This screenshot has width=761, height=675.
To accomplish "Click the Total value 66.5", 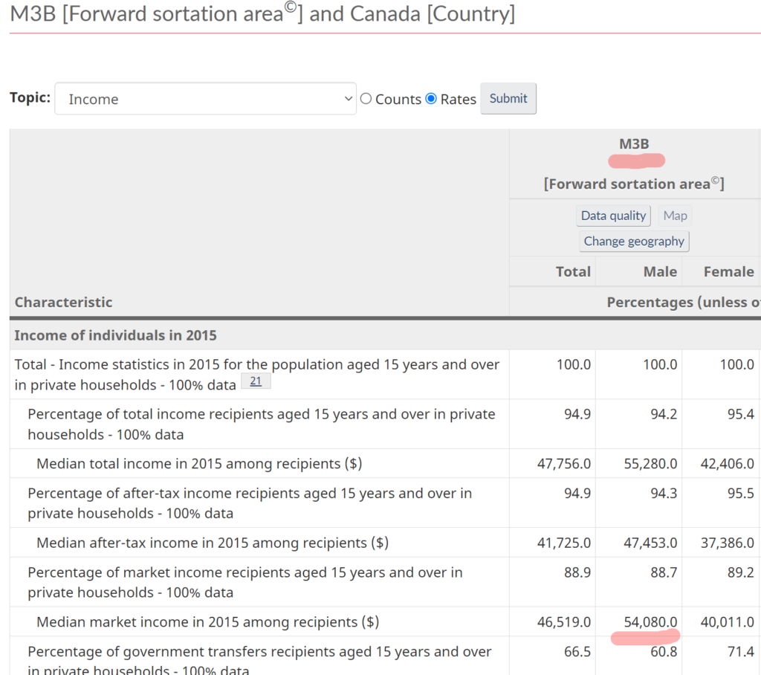I will (x=577, y=652).
